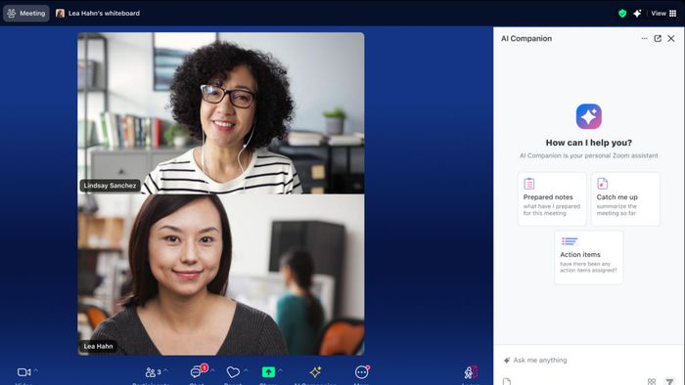This screenshot has height=385, width=685.
Task: Pop out the AI Companion panel
Action: click(x=658, y=38)
